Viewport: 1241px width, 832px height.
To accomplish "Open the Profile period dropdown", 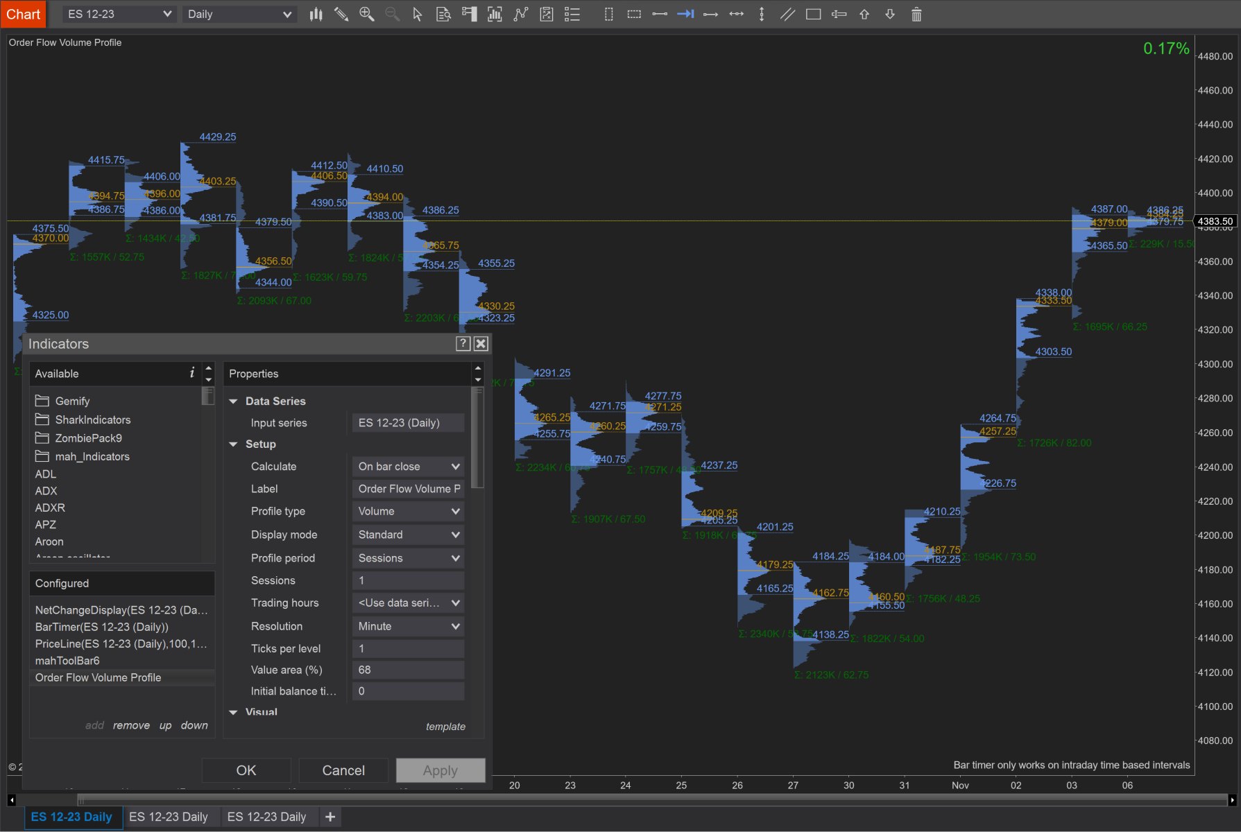I will tap(409, 558).
